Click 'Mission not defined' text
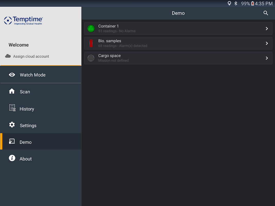275x206 pixels. 113,61
